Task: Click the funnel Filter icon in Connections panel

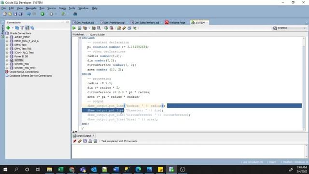Action: pos(22,28)
